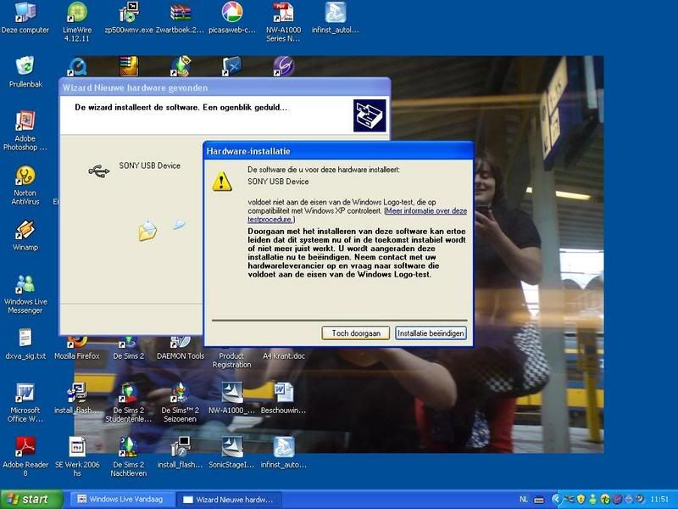This screenshot has height=509, width=678.
Task: Click the taskbar clock showing 11:51
Action: coord(659,500)
